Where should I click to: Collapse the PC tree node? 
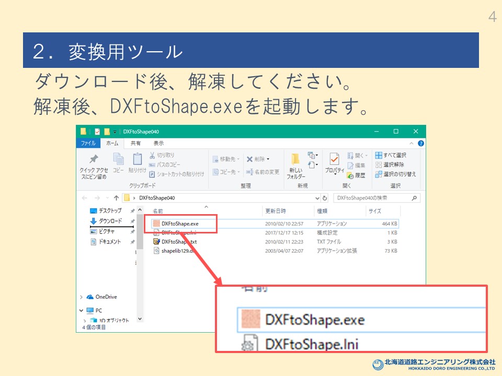click(81, 310)
